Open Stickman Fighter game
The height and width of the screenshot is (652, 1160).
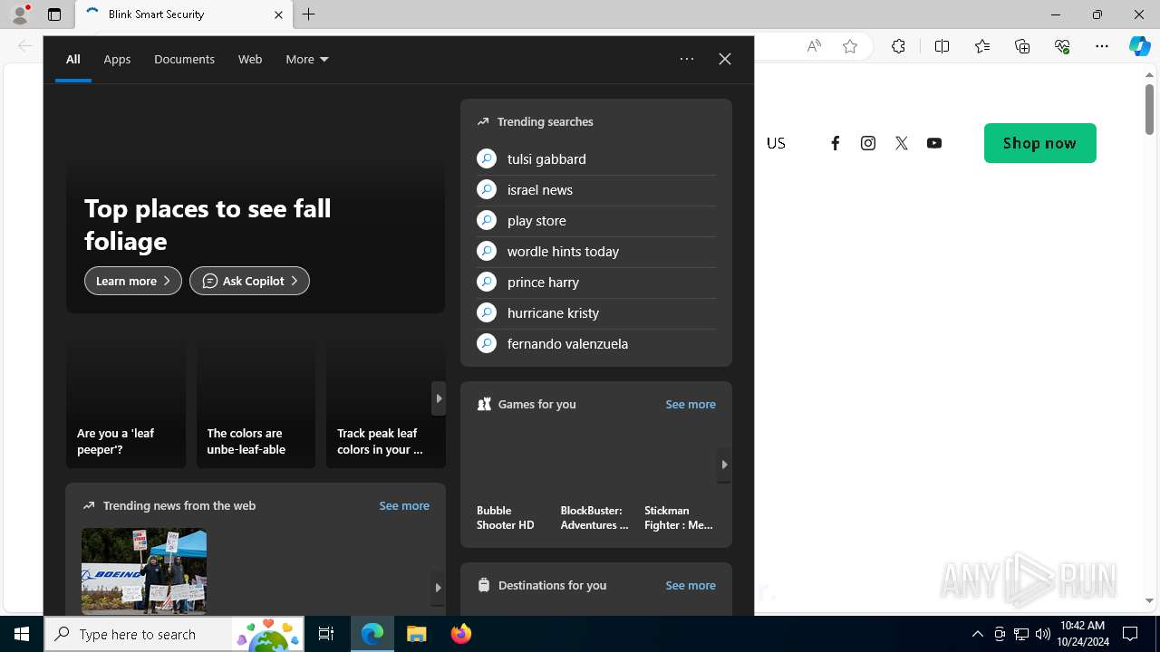pos(679,479)
